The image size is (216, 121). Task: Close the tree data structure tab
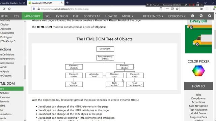(24, 3)
